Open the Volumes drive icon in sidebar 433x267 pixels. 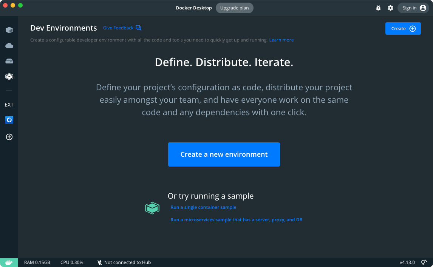click(9, 61)
